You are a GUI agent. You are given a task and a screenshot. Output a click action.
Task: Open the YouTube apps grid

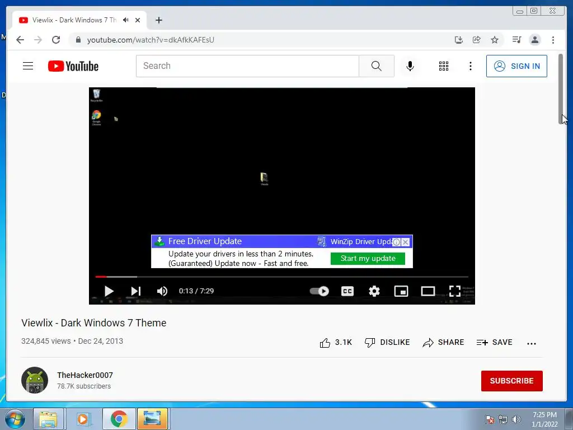click(444, 66)
